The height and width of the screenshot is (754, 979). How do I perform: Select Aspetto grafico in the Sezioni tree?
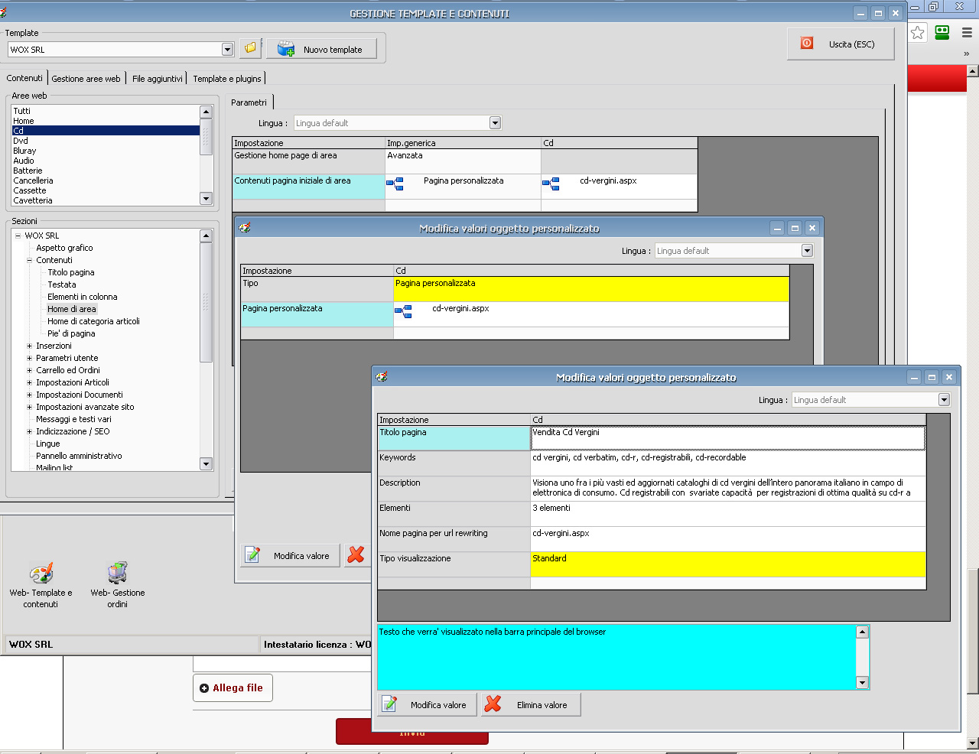click(64, 248)
